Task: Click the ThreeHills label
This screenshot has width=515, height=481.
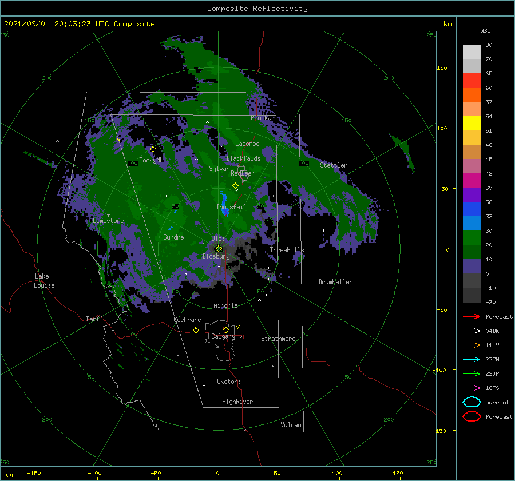Action: click(x=287, y=250)
